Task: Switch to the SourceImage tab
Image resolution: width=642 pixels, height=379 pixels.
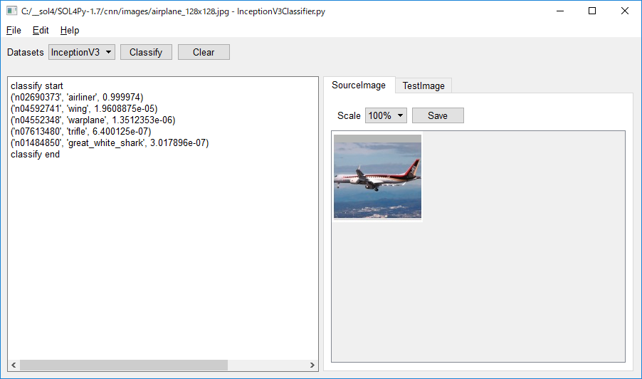Action: pos(359,85)
